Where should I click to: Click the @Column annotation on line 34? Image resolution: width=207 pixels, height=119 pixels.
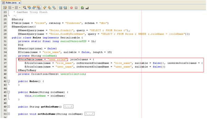coord(24,52)
